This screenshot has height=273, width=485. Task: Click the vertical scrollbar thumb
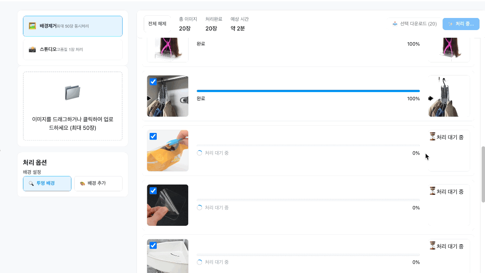[x=483, y=175]
